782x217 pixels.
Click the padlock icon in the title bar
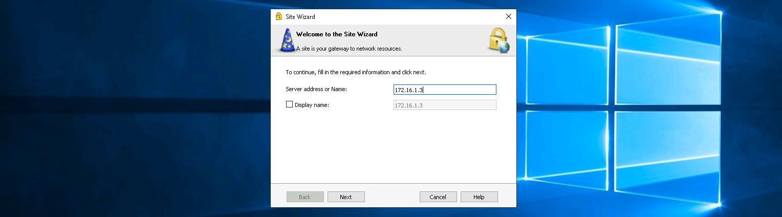coord(279,16)
